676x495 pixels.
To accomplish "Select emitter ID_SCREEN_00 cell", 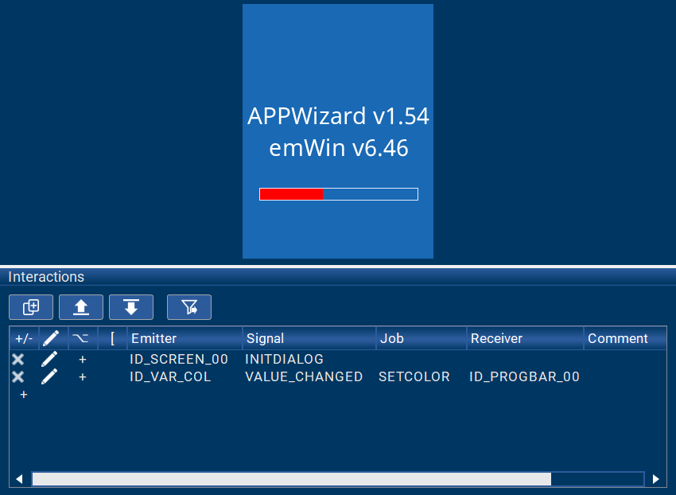I will point(179,359).
